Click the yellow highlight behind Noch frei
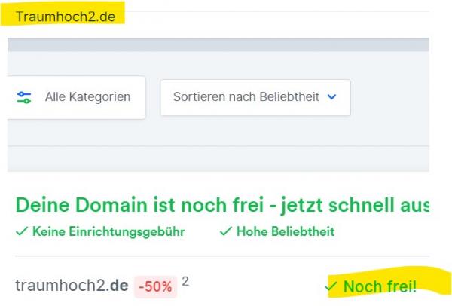 [x=389, y=282]
